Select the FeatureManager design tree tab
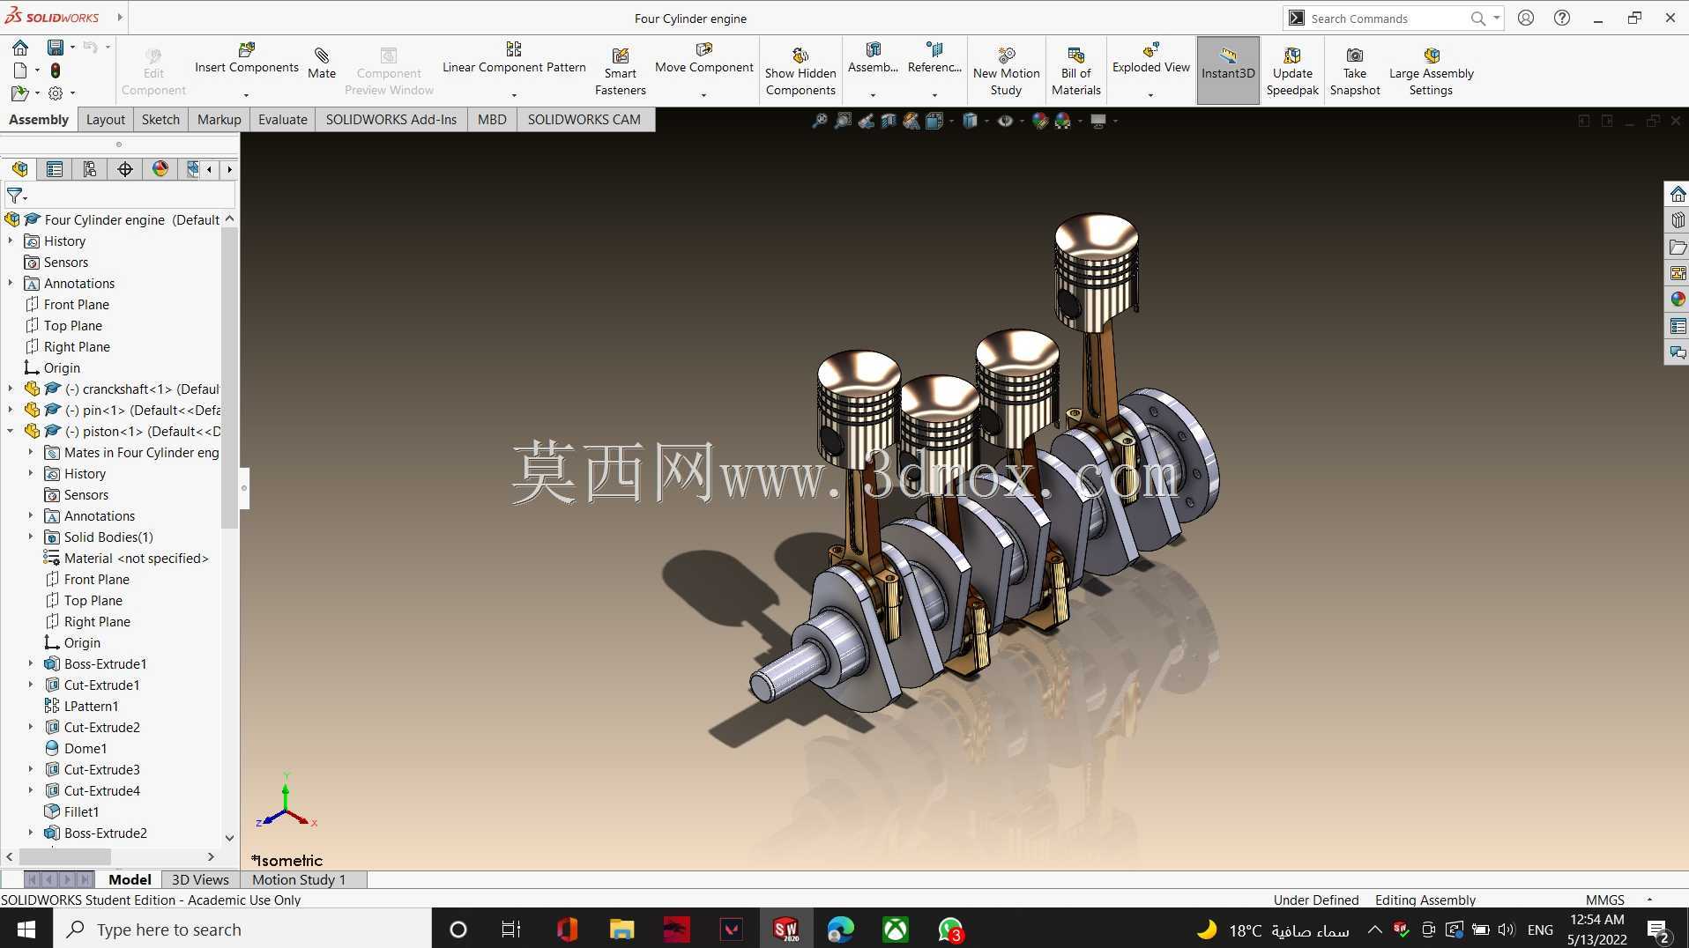 tap(19, 169)
